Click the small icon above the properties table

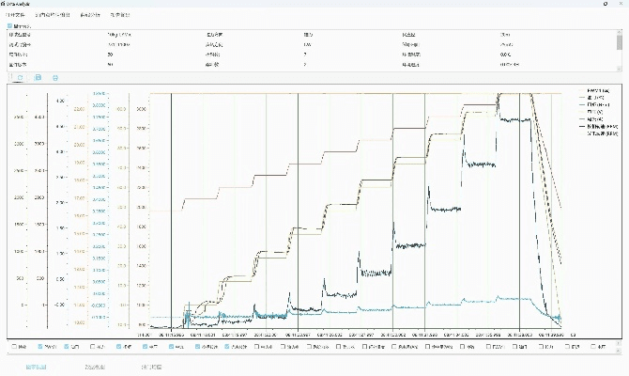(x=10, y=27)
